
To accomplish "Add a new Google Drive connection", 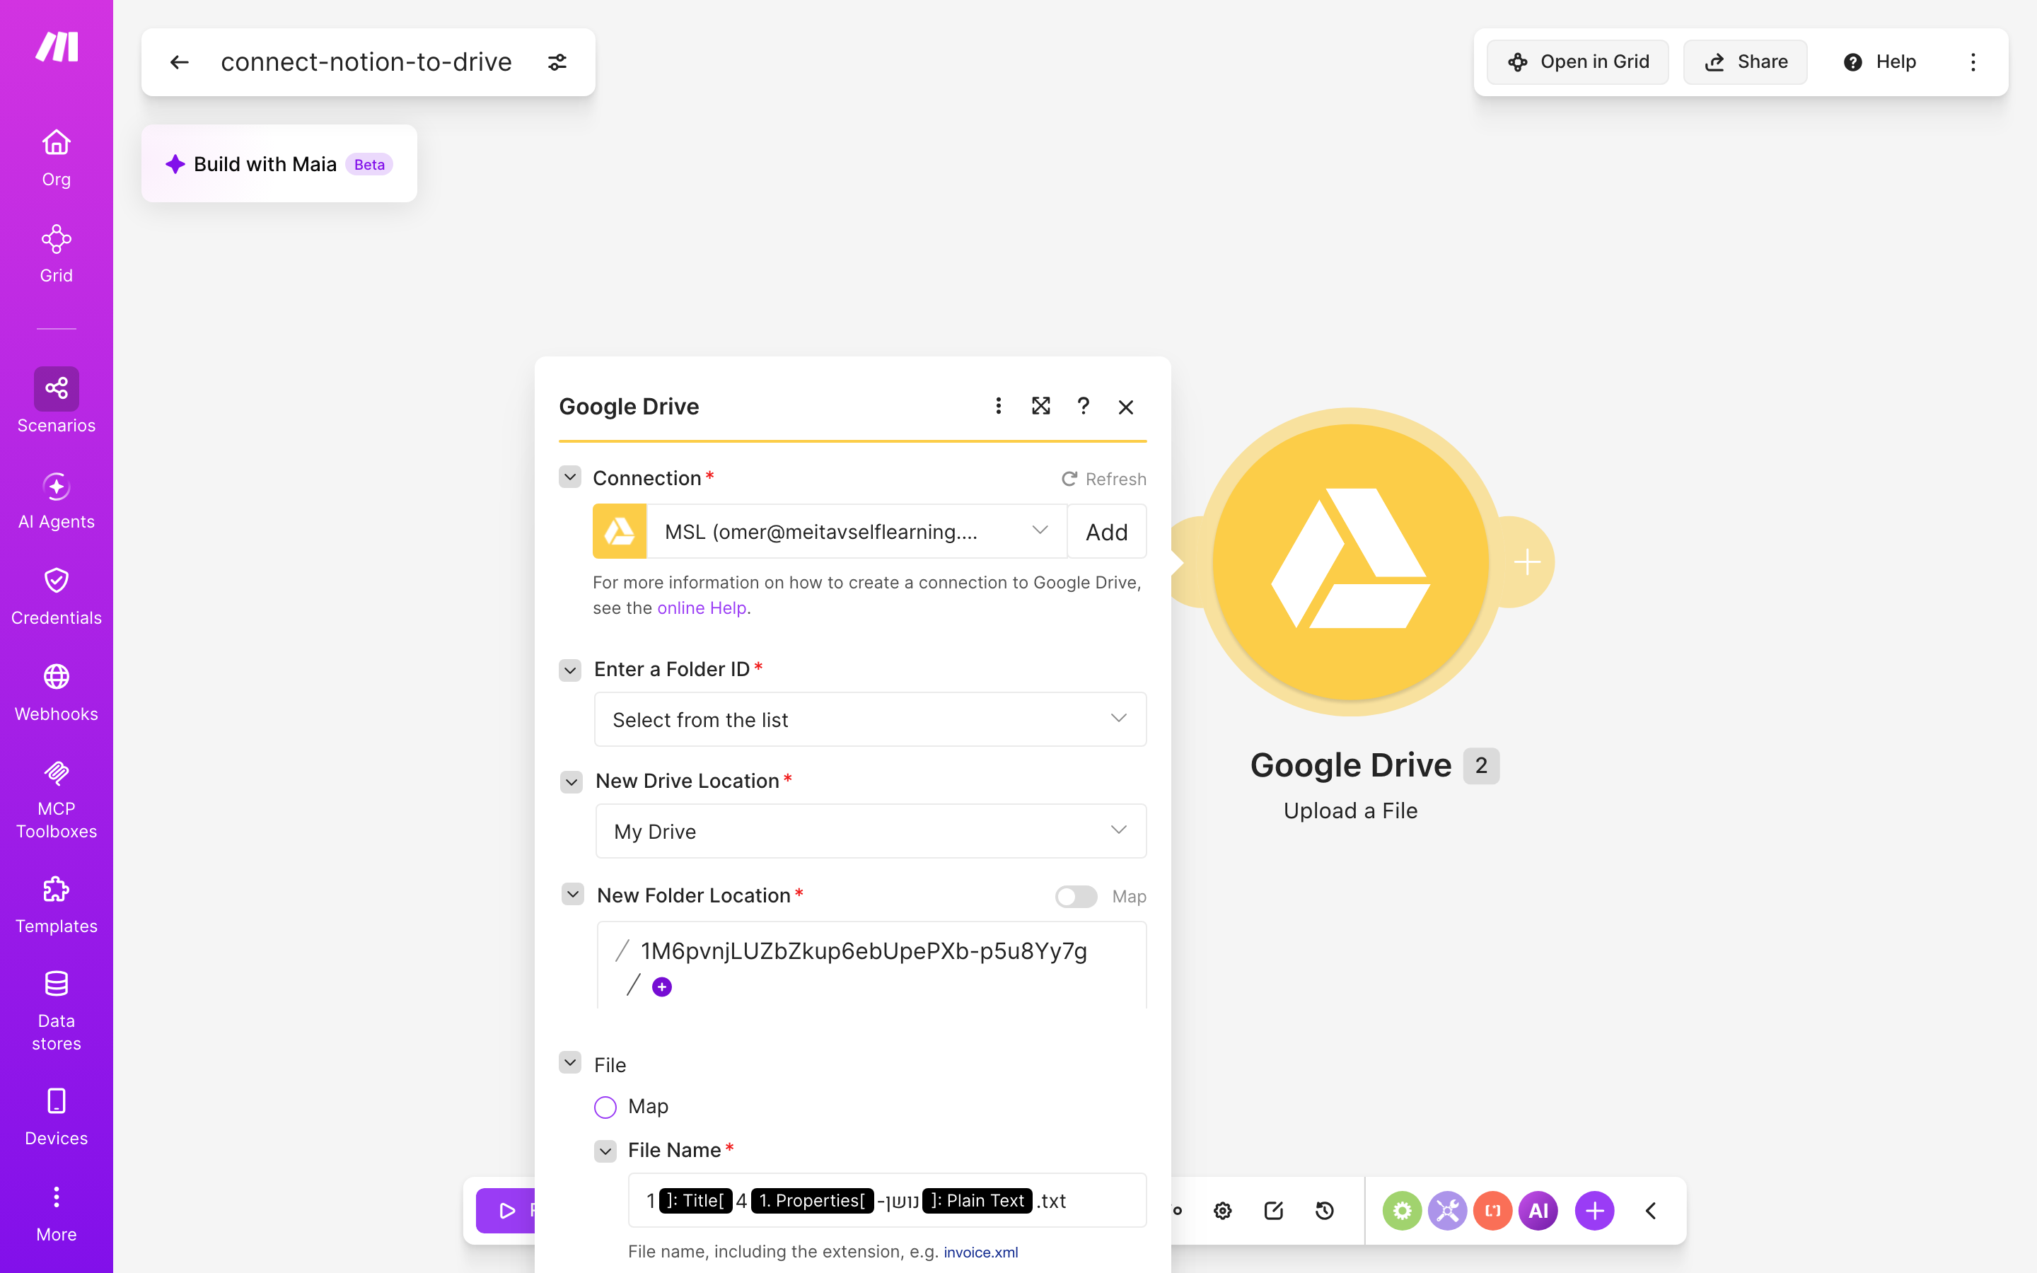I will (1106, 531).
